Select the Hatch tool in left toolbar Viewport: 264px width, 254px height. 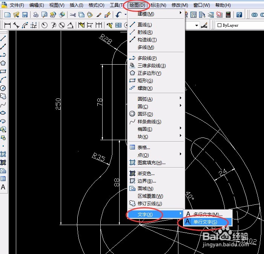click(3, 154)
